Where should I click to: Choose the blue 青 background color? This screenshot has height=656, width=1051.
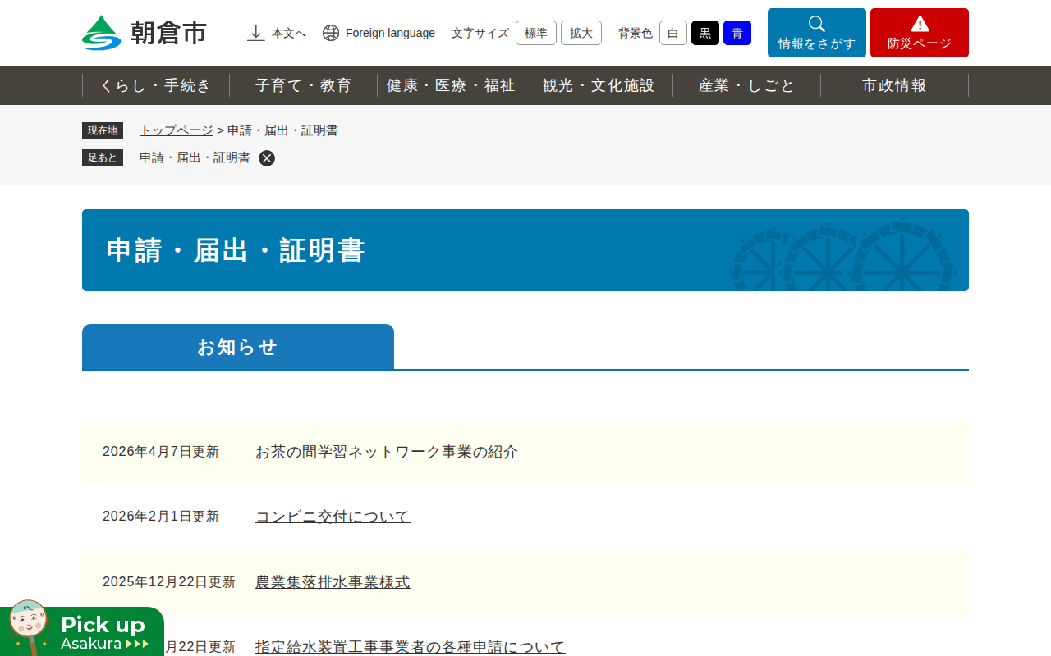[x=737, y=33]
